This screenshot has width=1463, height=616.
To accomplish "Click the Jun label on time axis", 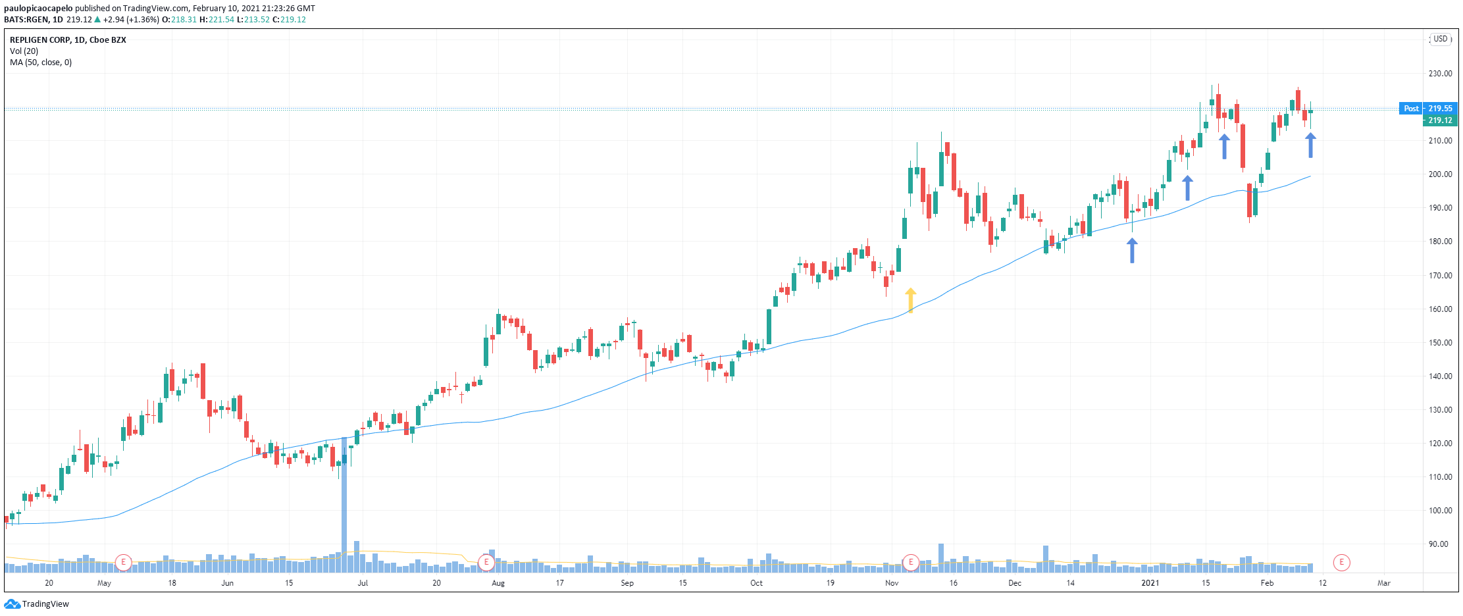I will pos(227,583).
